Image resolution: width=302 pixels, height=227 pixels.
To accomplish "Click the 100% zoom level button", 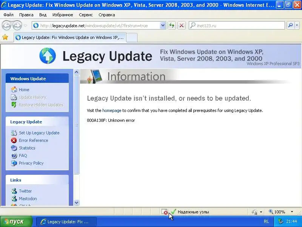I will [x=277, y=212].
